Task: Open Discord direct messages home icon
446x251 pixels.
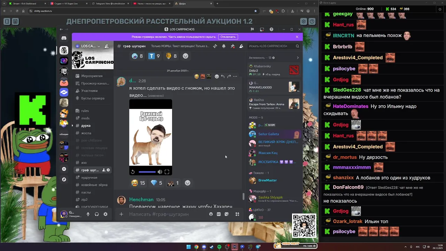Action: (x=64, y=38)
